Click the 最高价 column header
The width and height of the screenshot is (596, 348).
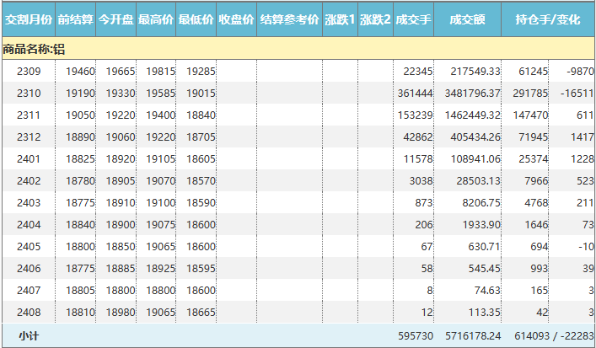pyautogui.click(x=156, y=19)
